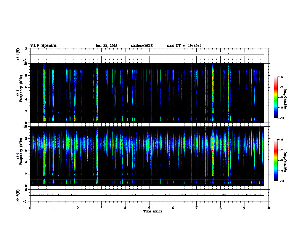The height and width of the screenshot is (233, 302).
Task: Click "-10" label on ch.1 color bar
Action: click(282, 118)
